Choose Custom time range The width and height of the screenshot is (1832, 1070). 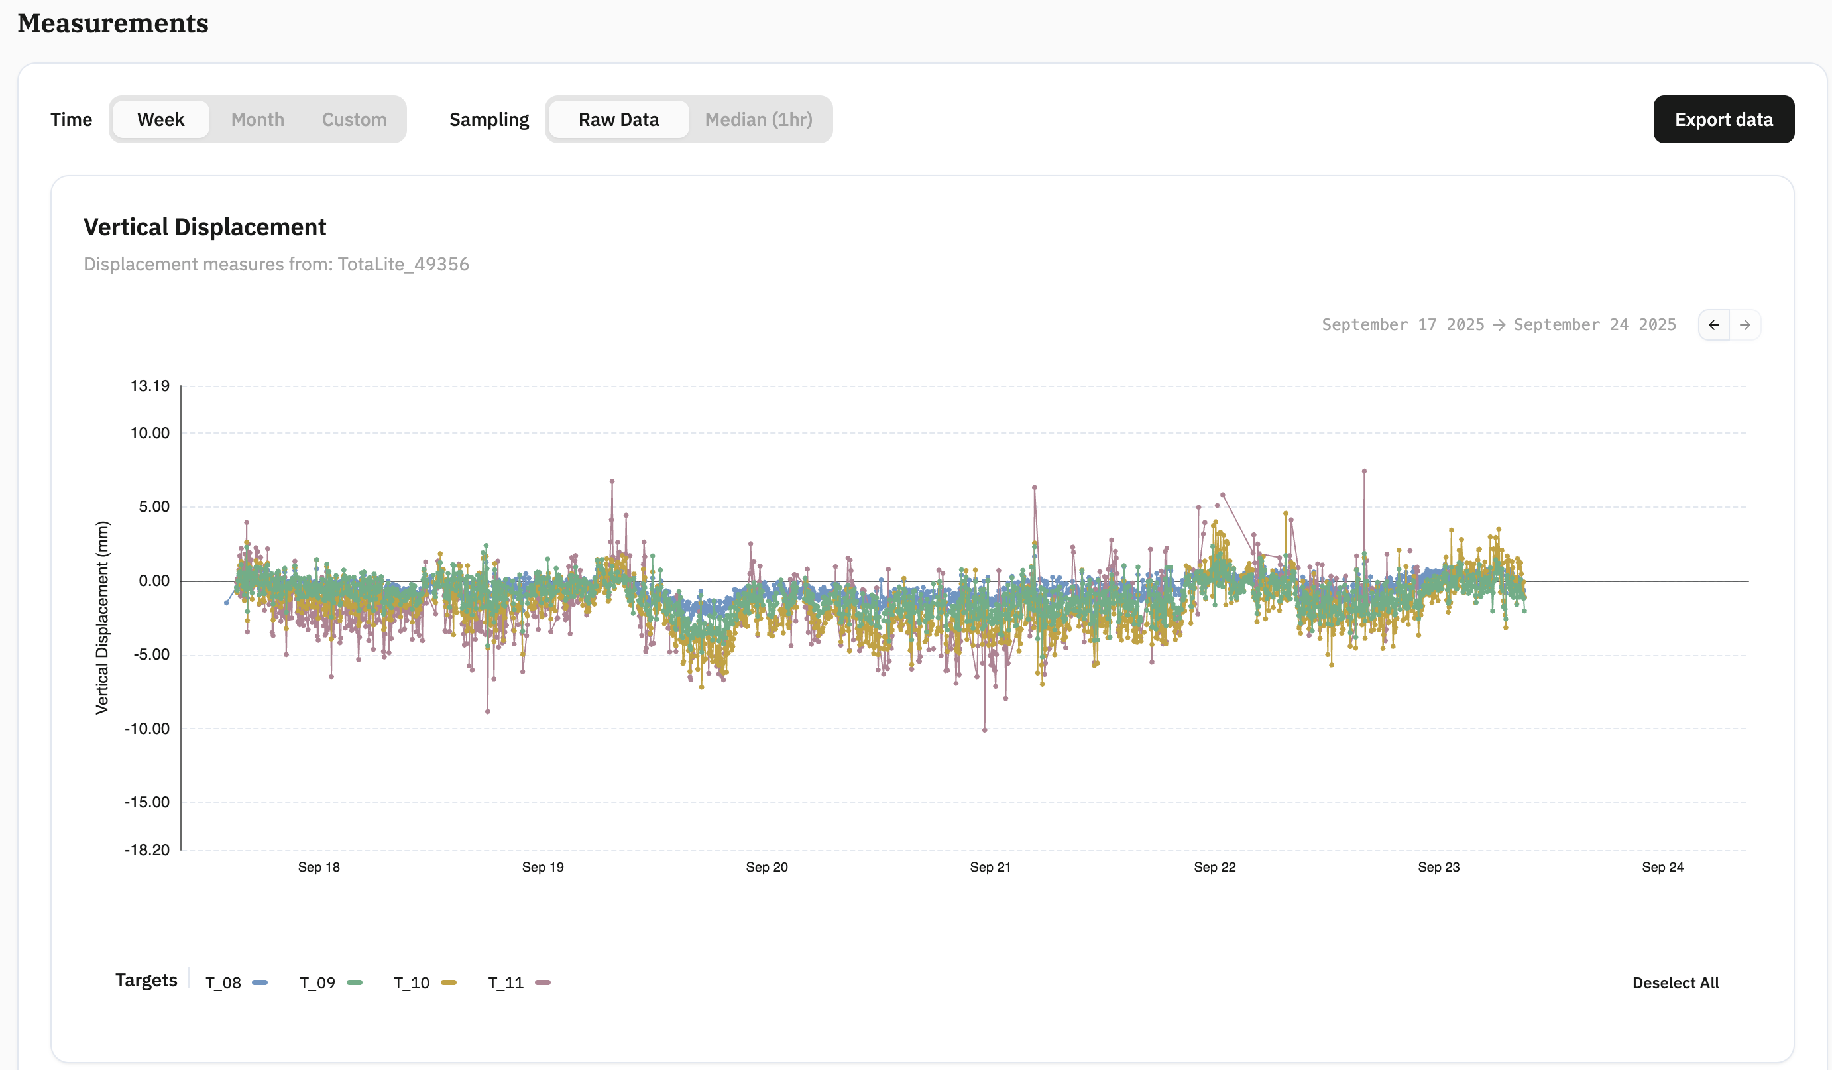pyautogui.click(x=354, y=119)
